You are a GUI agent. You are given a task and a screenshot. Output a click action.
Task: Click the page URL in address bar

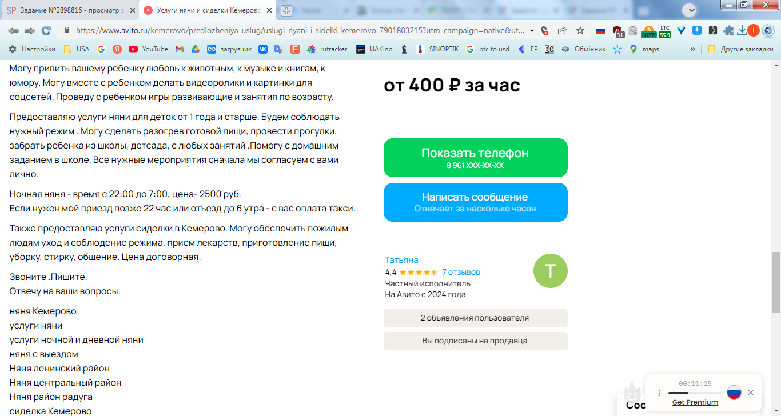[300, 31]
